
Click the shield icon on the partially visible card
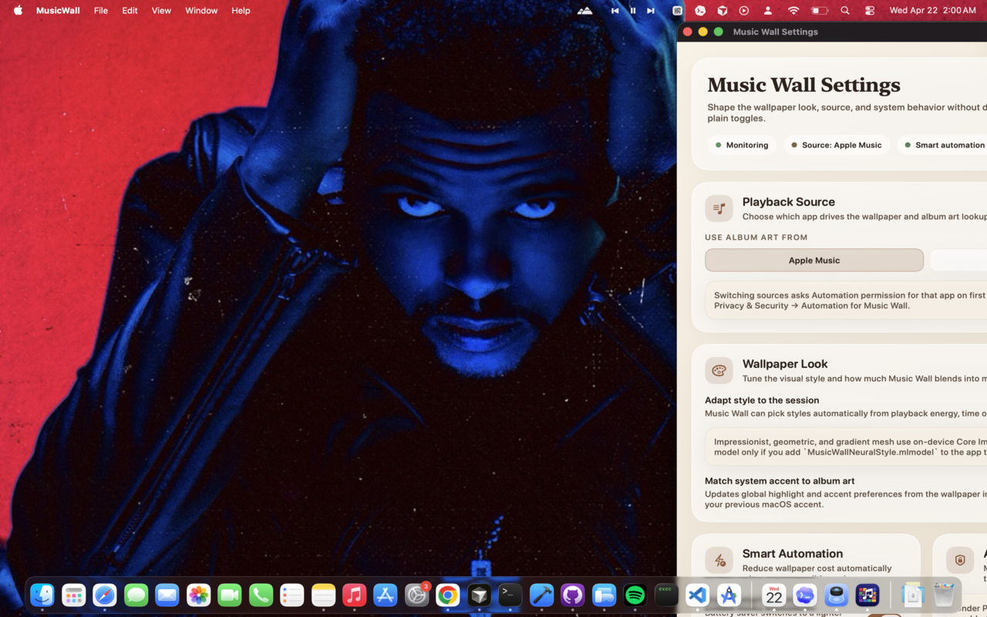coord(960,560)
